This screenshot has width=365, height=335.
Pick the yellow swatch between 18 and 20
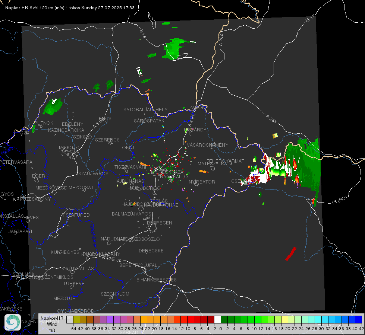[285, 319]
